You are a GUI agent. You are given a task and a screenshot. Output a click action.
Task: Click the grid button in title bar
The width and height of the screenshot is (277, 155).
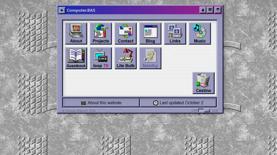point(210,10)
